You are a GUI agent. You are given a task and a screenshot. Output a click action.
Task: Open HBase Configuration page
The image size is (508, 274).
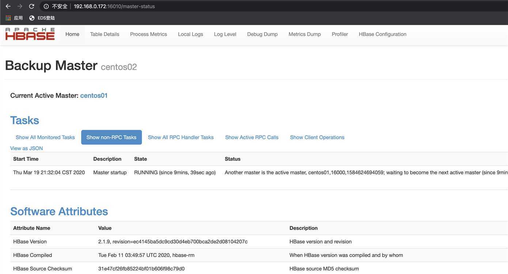click(x=383, y=34)
